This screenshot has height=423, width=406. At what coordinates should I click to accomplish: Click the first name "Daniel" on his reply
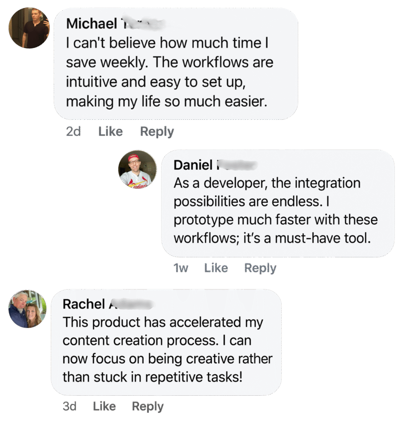(x=193, y=165)
